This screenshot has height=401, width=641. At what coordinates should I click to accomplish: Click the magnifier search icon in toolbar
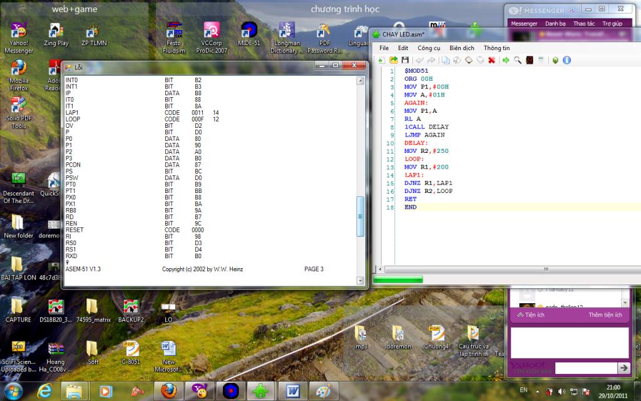pos(518,60)
